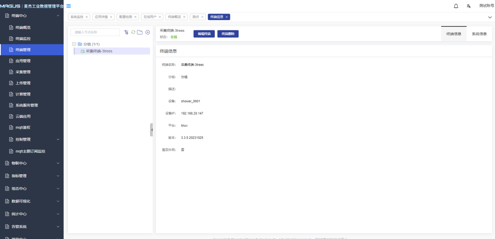Click the language translation icon
Viewport: 495px width, 239px height.
pos(468,6)
